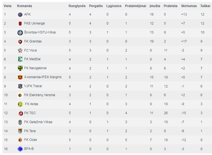
Task: Click the FK Granitas team crest
Action: [20, 42]
